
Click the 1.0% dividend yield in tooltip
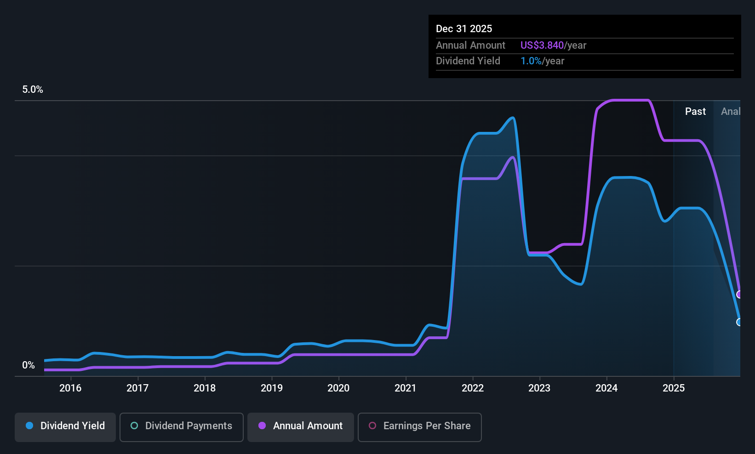pos(531,61)
